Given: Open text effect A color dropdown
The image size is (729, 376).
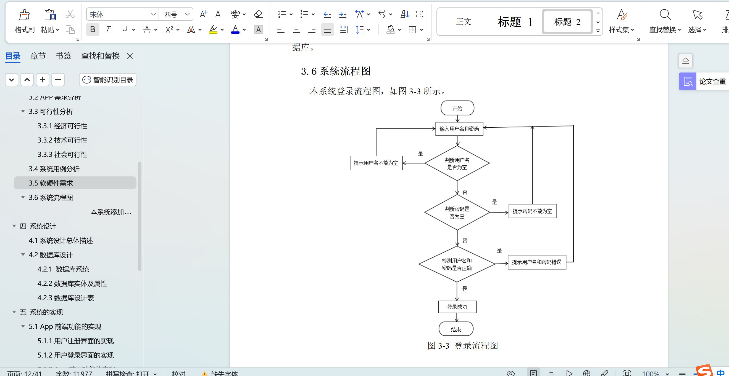Looking at the screenshot, I should [200, 30].
